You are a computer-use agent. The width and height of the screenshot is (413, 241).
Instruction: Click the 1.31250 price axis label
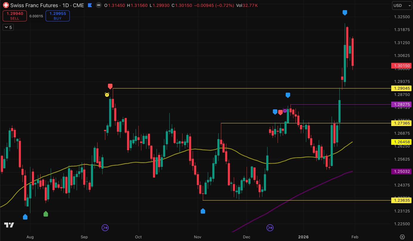(401, 43)
